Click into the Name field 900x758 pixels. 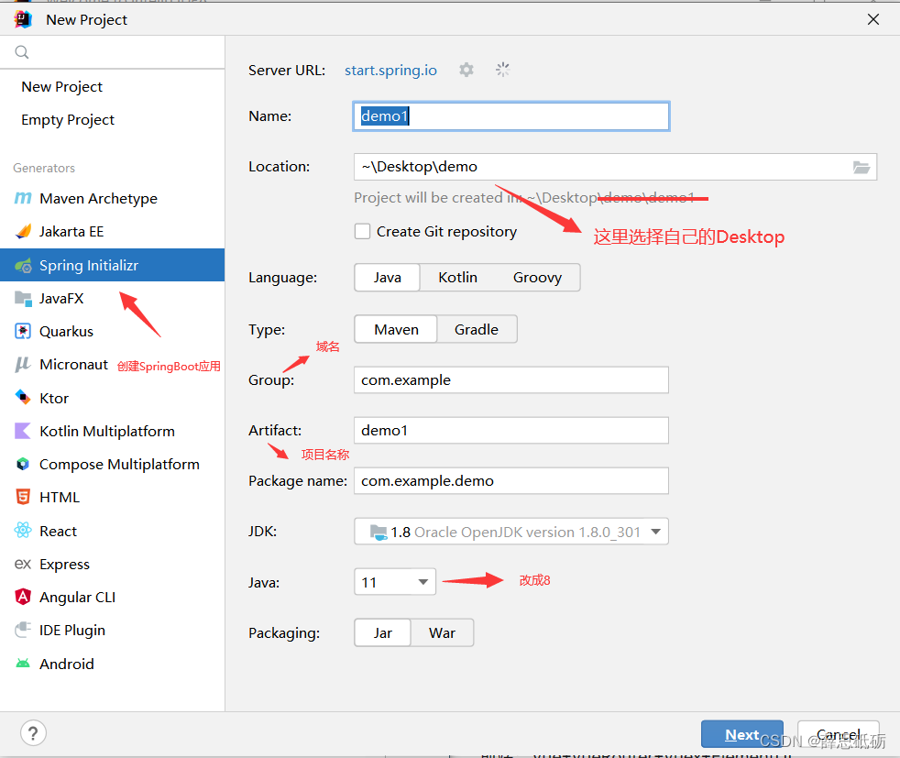click(511, 116)
